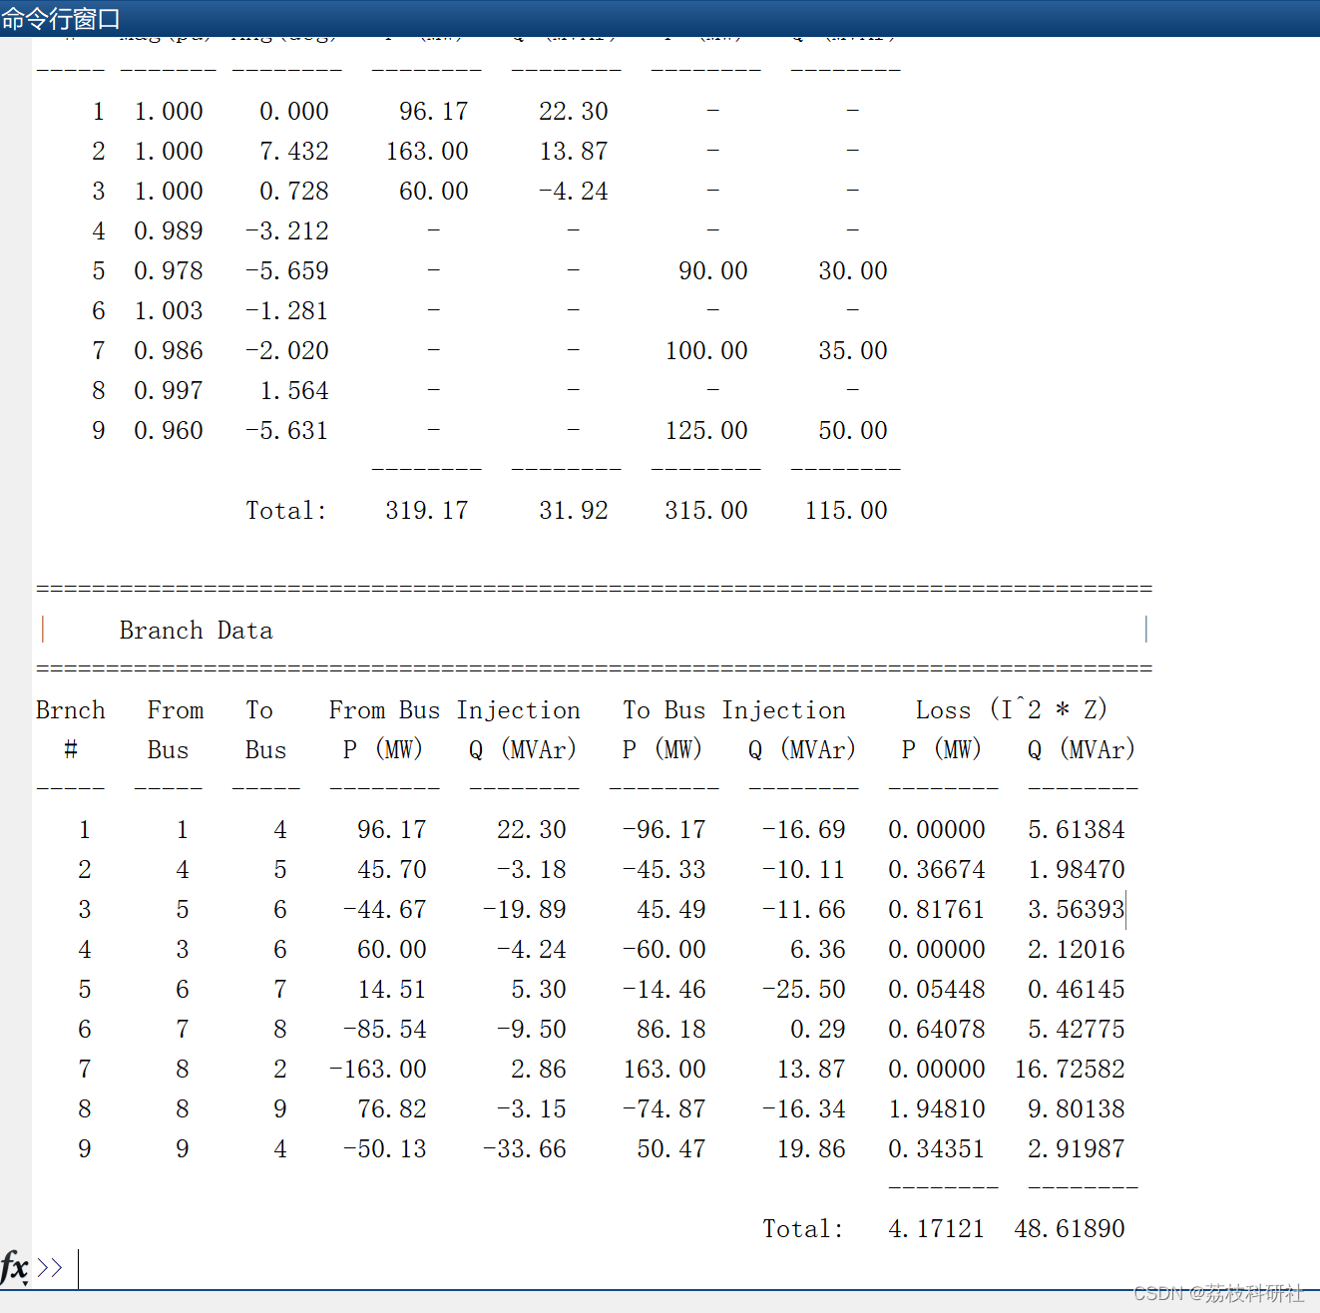The image size is (1320, 1313).
Task: Click the 'Total:' label in bus table
Action: pyautogui.click(x=286, y=511)
